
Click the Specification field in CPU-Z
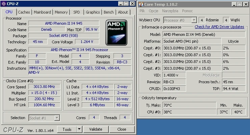(x=80, y=50)
